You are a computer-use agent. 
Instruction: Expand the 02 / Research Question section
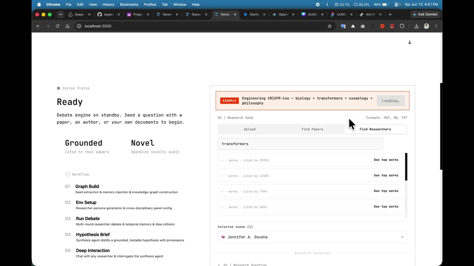(243, 265)
